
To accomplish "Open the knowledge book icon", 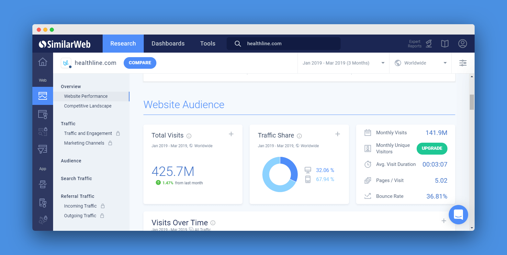I will (445, 44).
